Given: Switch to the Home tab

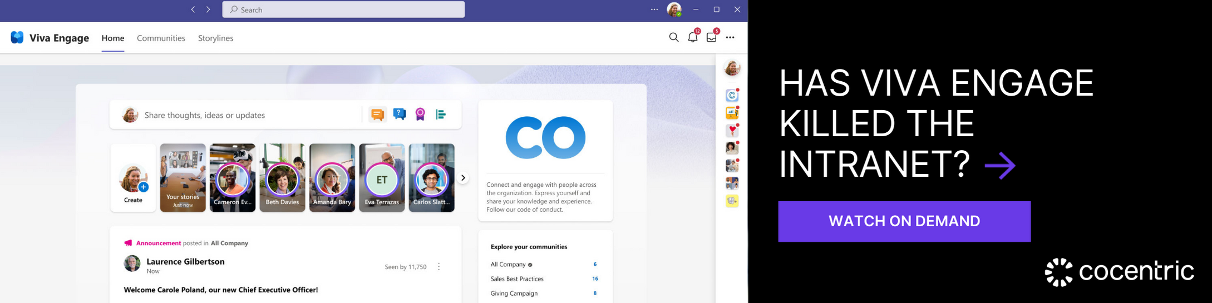Looking at the screenshot, I should 113,38.
